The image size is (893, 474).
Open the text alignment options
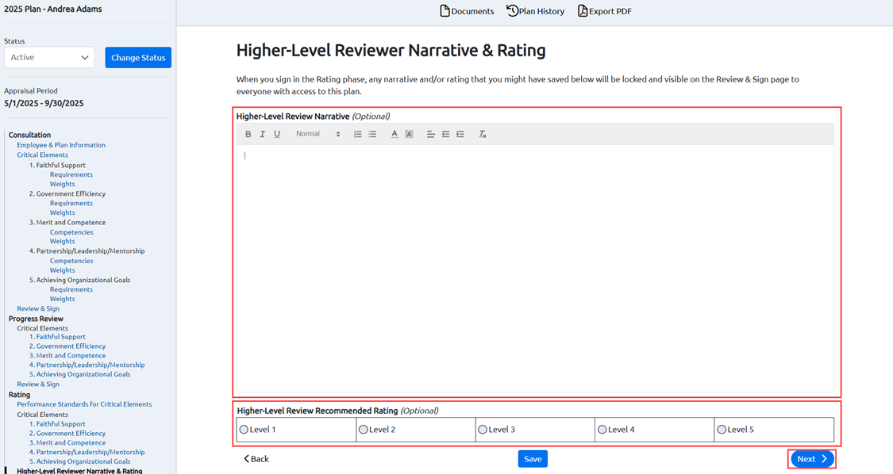430,134
